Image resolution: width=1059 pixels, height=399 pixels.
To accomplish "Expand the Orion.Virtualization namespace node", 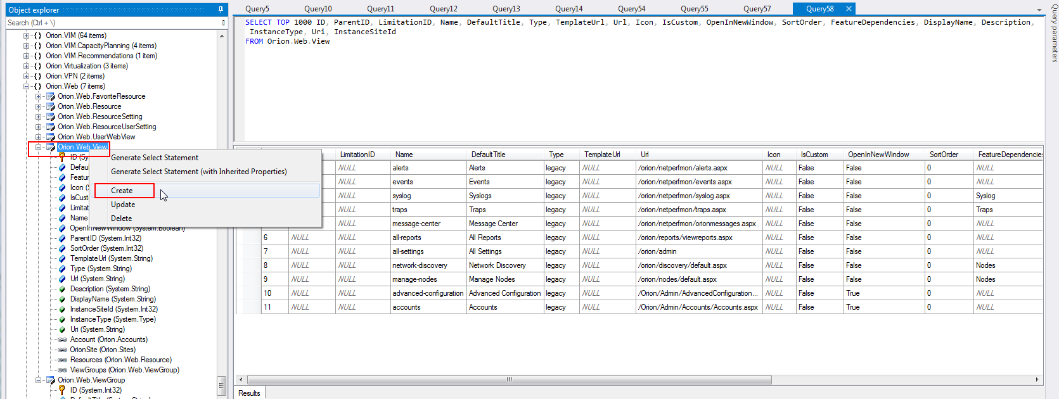I will 27,66.
